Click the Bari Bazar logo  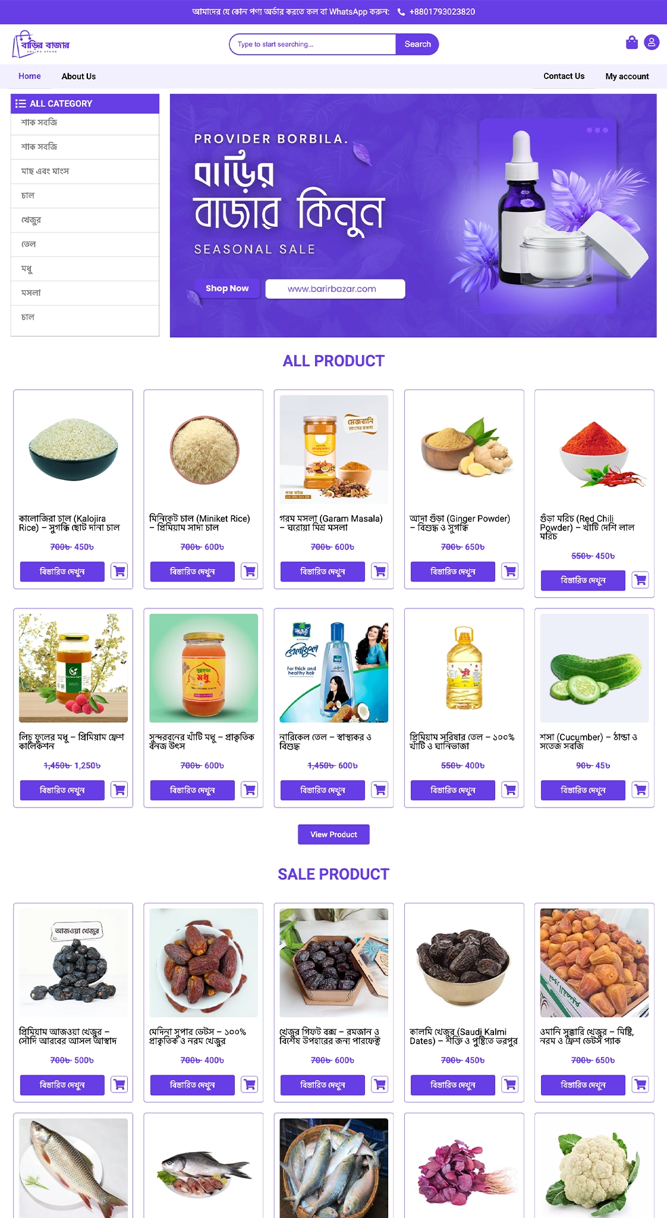tap(40, 45)
